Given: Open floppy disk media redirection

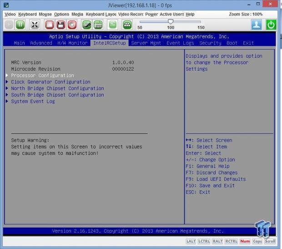Looking at the screenshot, I should 60,25.
